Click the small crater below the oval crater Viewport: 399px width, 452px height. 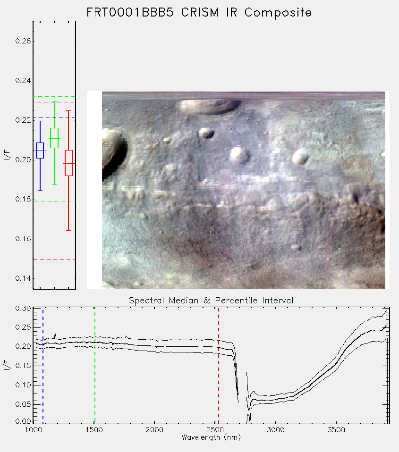206,133
